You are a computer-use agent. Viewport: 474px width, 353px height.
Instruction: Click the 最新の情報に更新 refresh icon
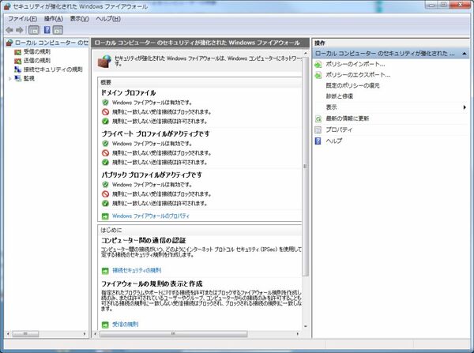click(x=318, y=118)
